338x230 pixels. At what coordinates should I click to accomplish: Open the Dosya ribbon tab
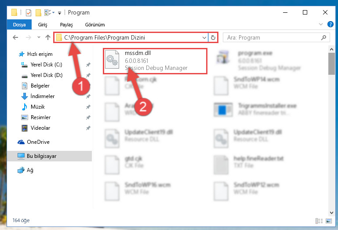tap(19, 25)
